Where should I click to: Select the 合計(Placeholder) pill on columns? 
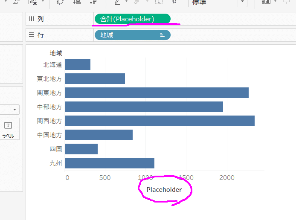point(133,19)
